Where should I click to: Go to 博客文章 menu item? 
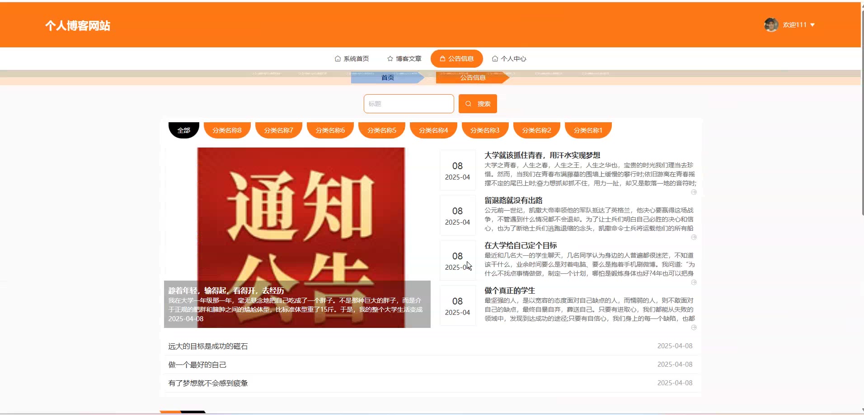[404, 59]
